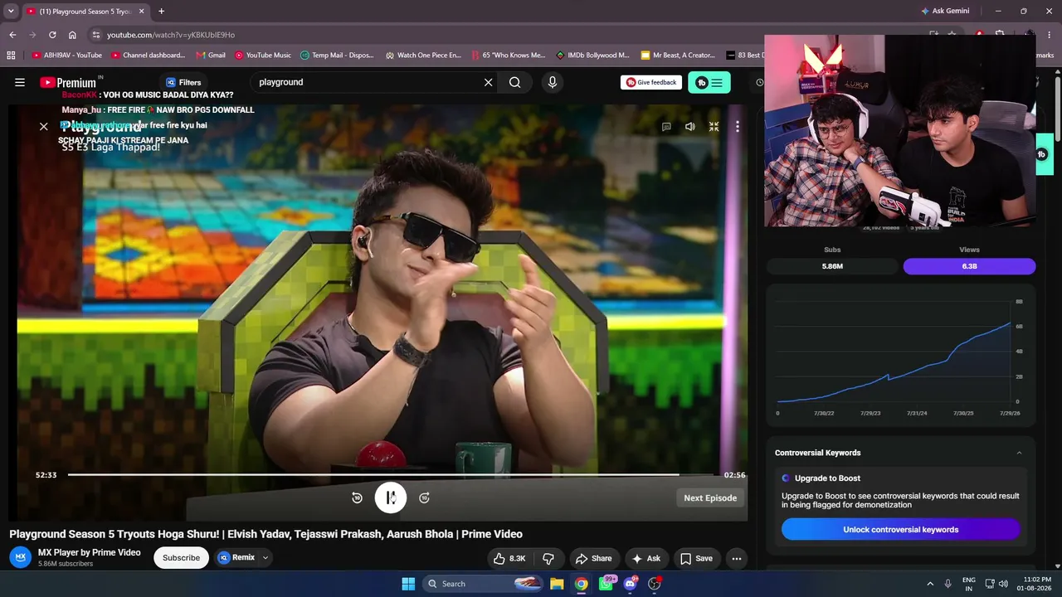
Task: Select the Subs stat pill 5.86M
Action: click(x=832, y=266)
